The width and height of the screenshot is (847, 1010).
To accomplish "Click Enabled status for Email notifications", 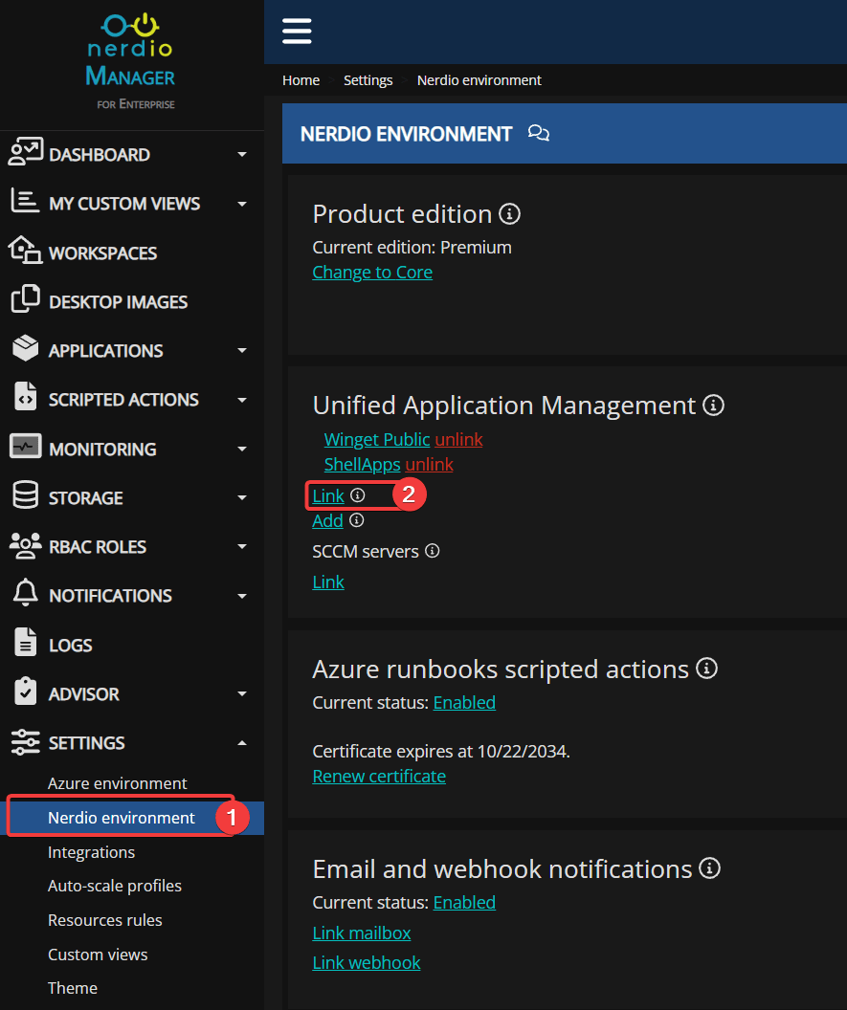I will tap(465, 903).
